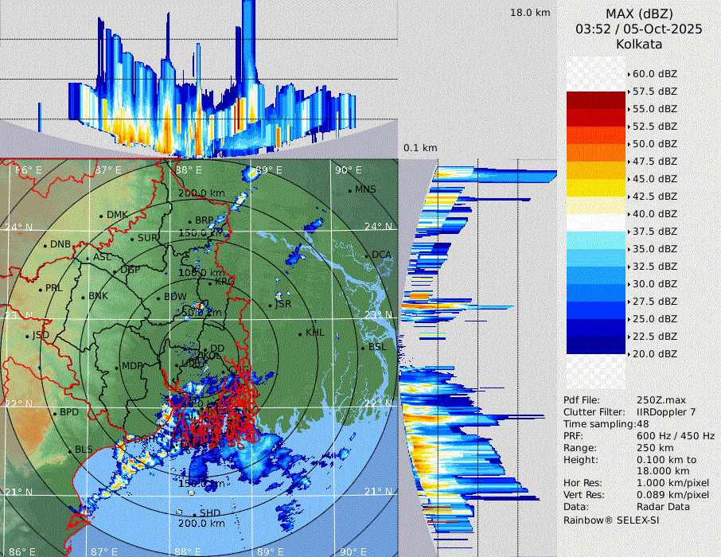
Task: Select the DMK station dot
Action: point(101,216)
